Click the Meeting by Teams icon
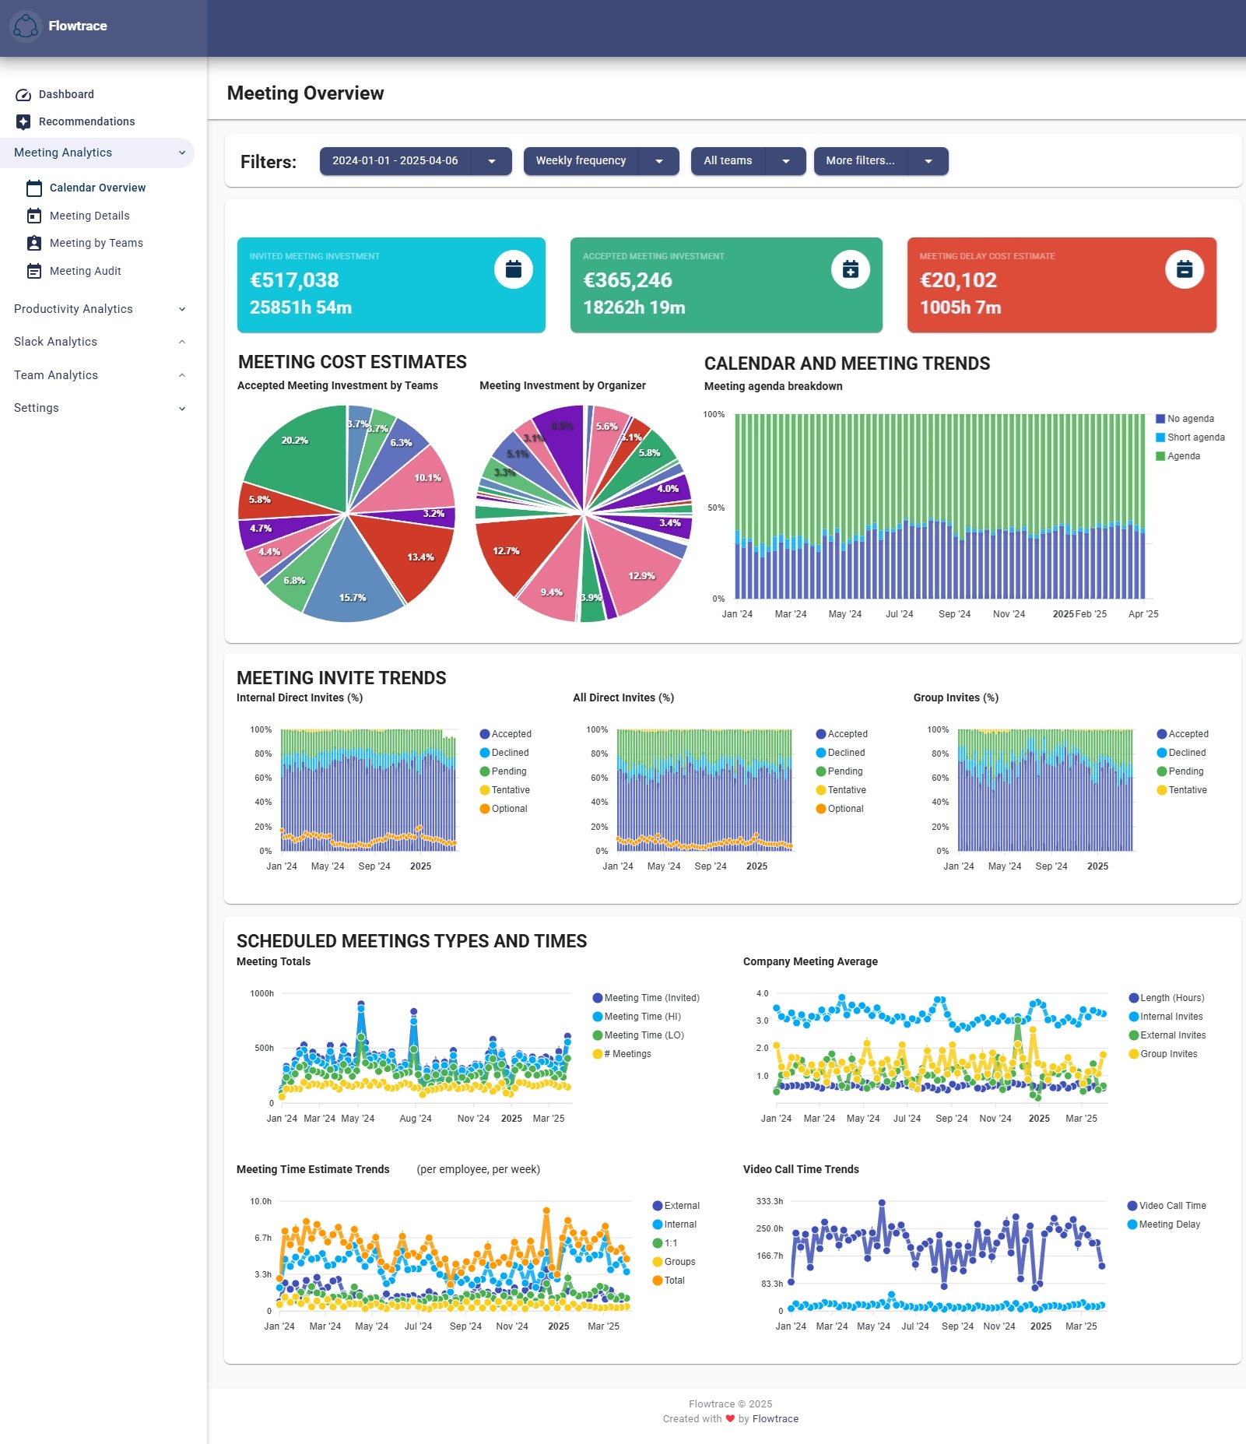The height and width of the screenshot is (1444, 1246). click(x=34, y=244)
